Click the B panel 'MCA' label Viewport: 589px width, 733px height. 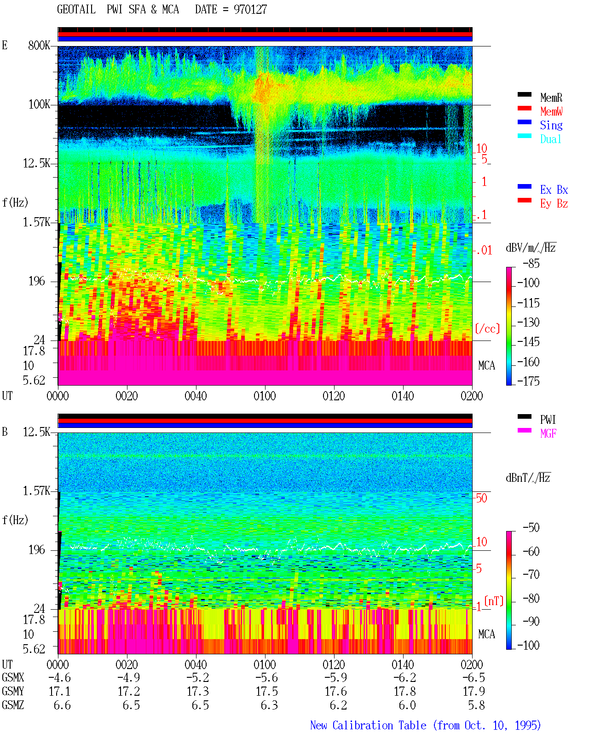486,635
